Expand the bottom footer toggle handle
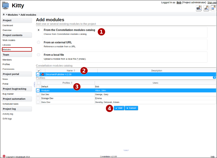 126,150
